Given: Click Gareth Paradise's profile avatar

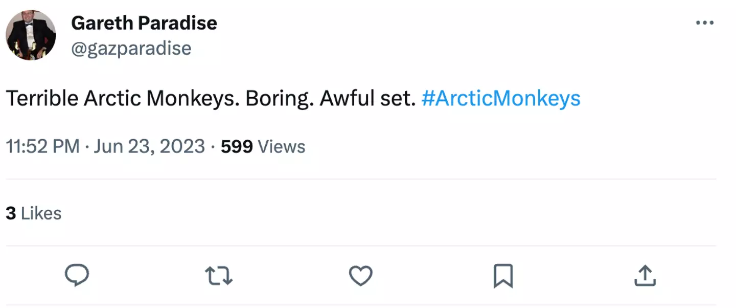Looking at the screenshot, I should tap(31, 35).
